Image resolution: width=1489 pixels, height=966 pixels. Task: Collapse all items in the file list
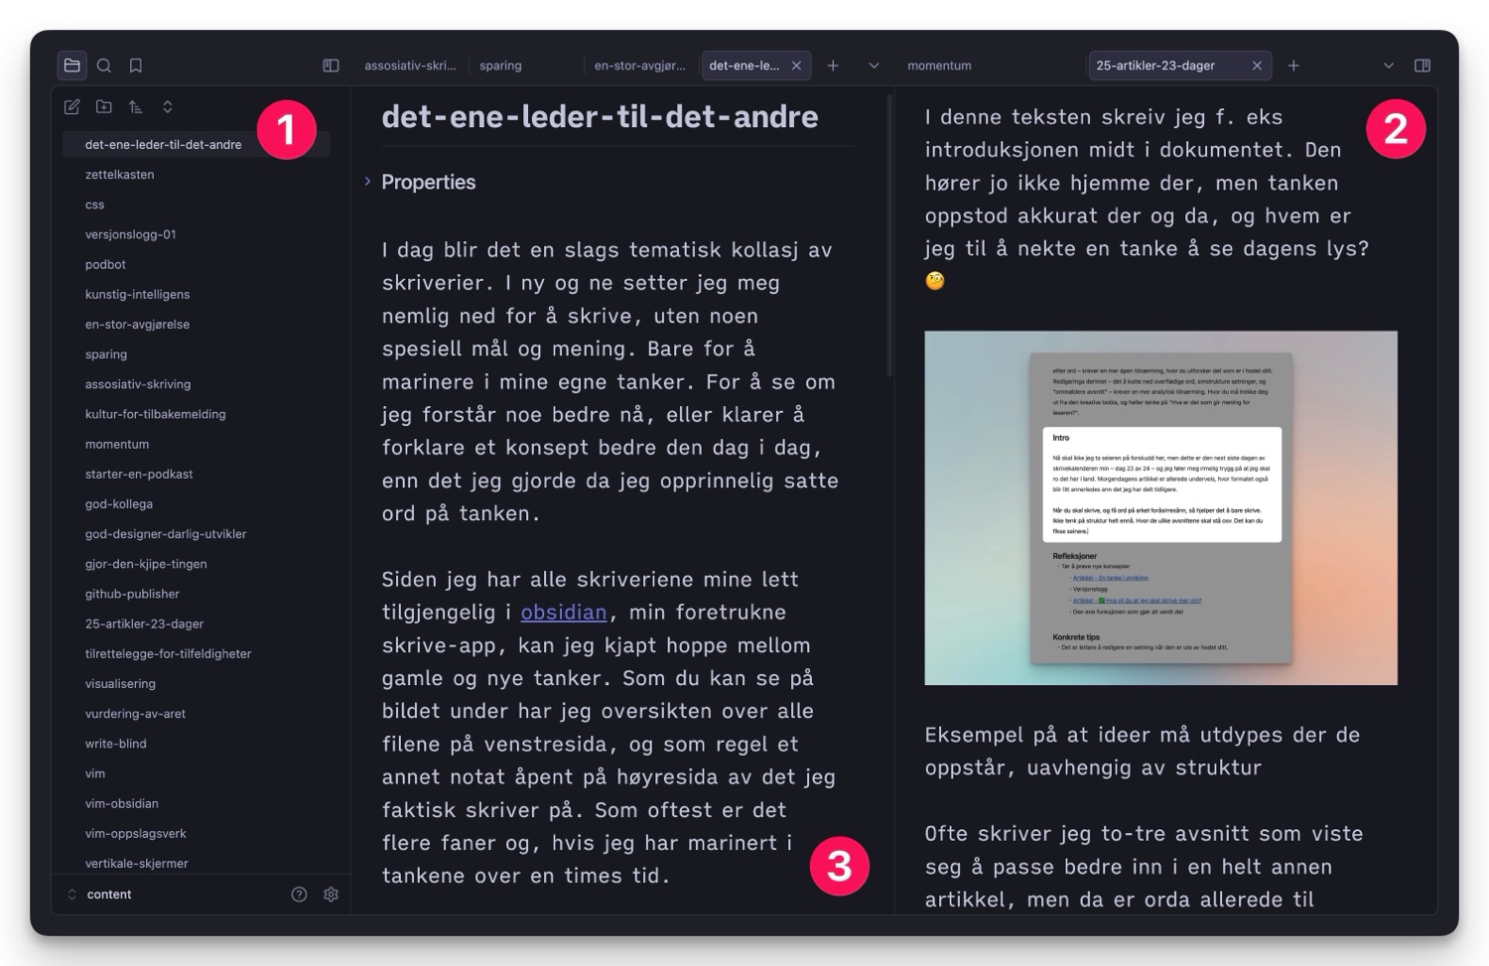[x=168, y=107]
